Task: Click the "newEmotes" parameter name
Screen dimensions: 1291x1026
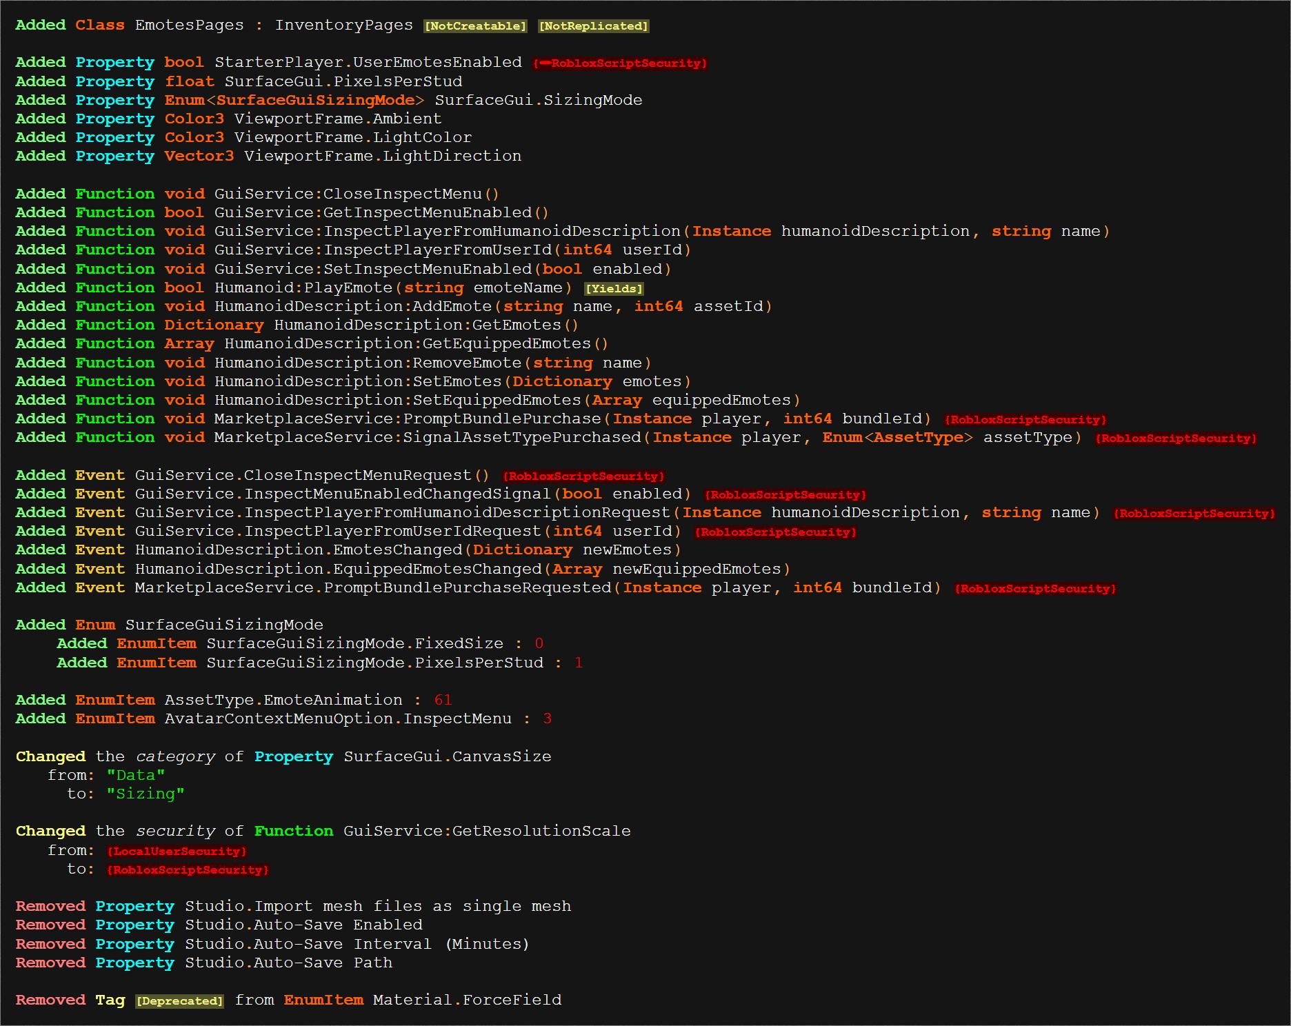Action: point(627,550)
